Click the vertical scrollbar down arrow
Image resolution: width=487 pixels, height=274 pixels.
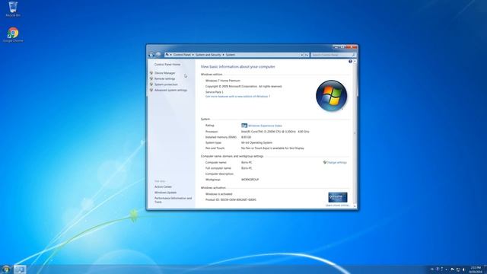click(355, 206)
